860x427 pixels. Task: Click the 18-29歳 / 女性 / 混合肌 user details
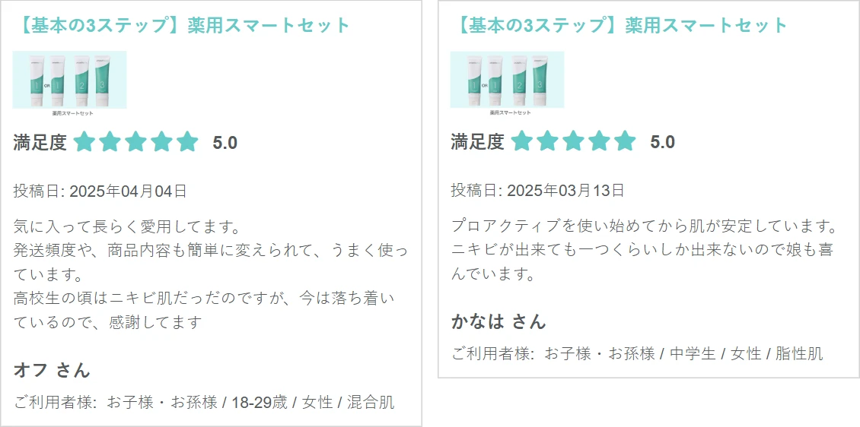(x=313, y=403)
